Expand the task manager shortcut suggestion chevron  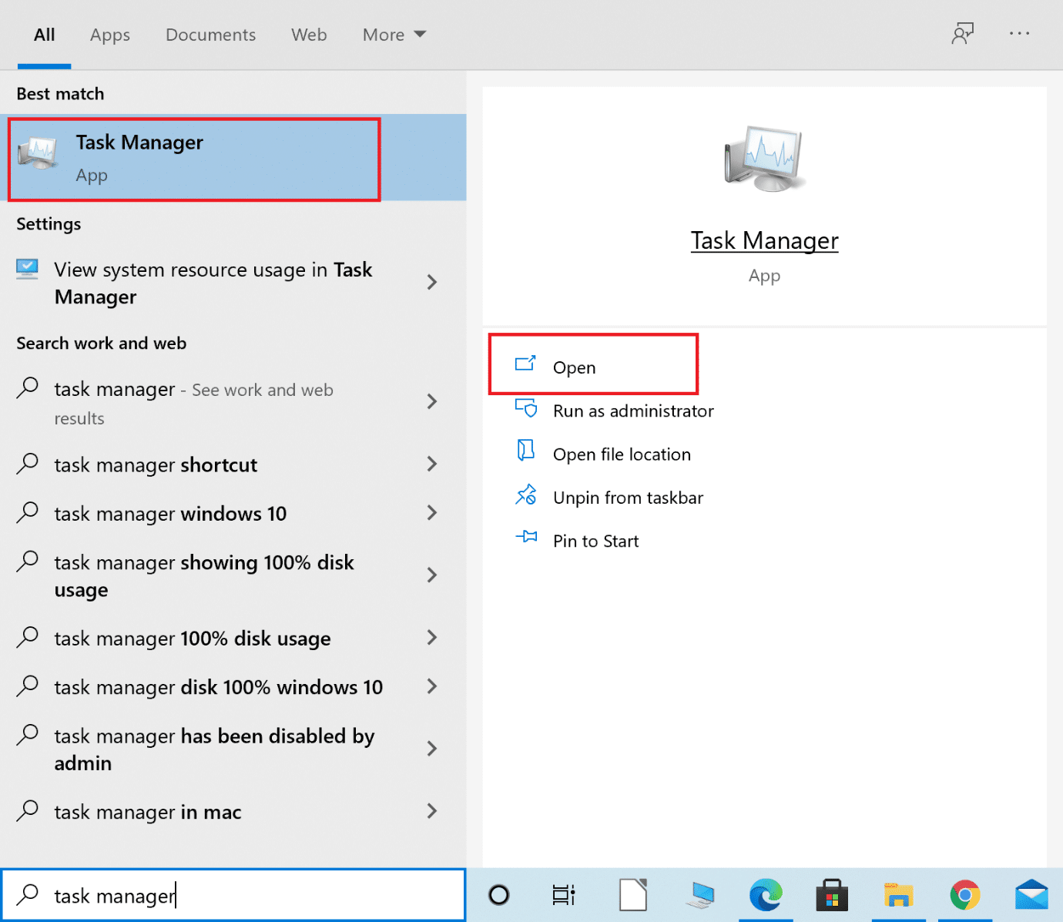(x=432, y=464)
